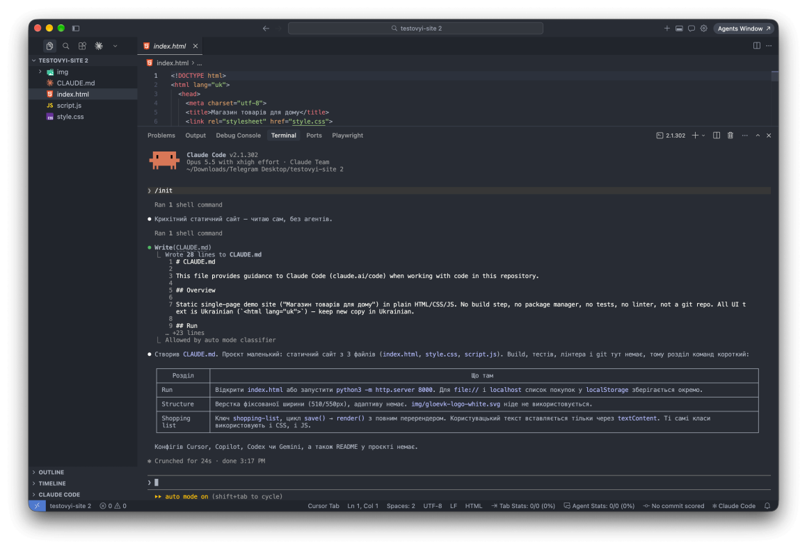Open the new terminal launch profile dropdown
Image resolution: width=807 pixels, height=549 pixels.
tap(703, 136)
